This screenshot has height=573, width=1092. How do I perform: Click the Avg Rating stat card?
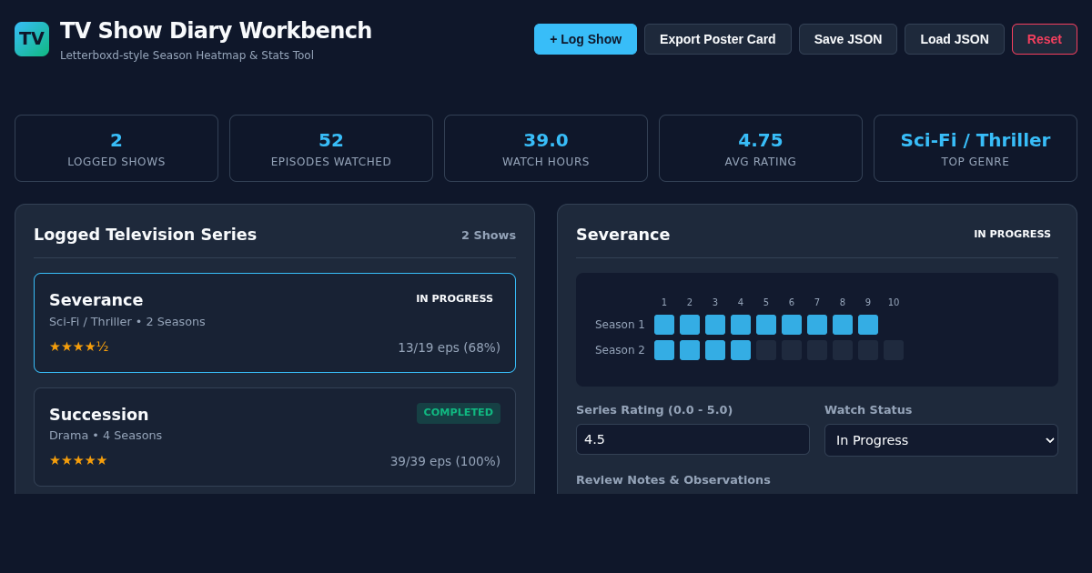[761, 148]
